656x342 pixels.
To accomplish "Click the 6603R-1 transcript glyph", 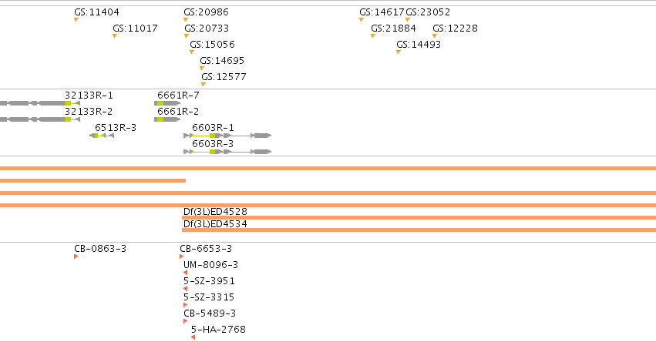I will tap(227, 136).
